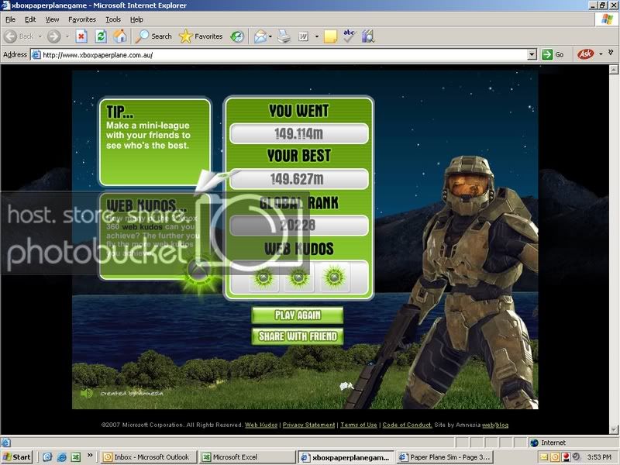Screen dimensions: 620x465
Task: Expand the Ask toolbar dropdown arrow
Action: [601, 54]
